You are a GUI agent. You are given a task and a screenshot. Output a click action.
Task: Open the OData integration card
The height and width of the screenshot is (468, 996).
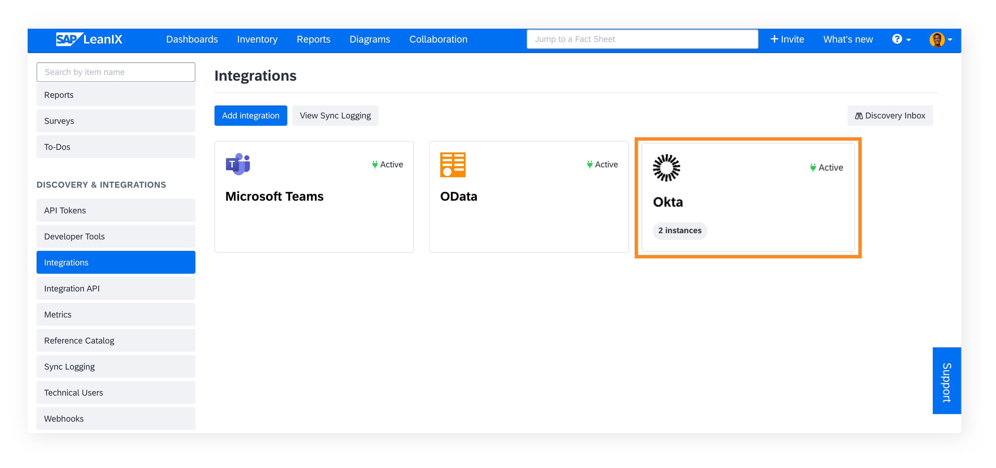tap(529, 197)
